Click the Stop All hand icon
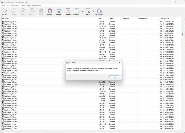Image resolution: width=185 pixels, height=133 pixels. [32, 11]
